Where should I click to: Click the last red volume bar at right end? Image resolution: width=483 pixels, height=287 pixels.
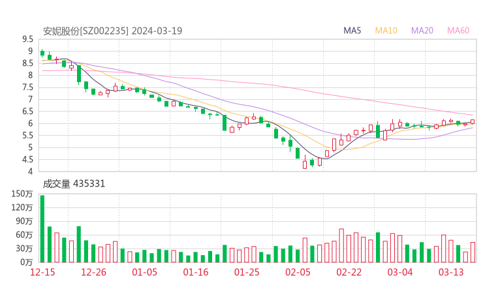coord(473,252)
